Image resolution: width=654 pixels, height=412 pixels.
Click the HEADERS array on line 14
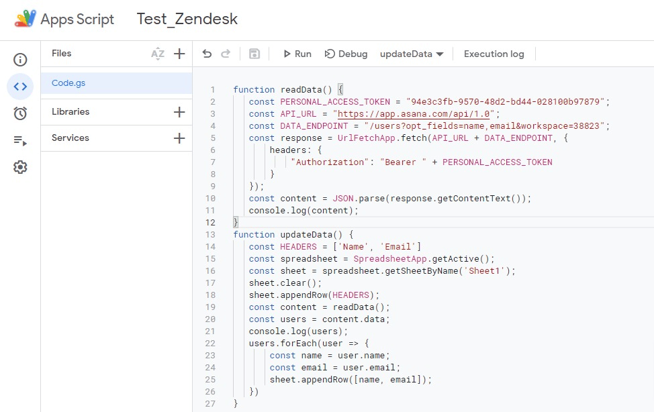click(x=377, y=247)
